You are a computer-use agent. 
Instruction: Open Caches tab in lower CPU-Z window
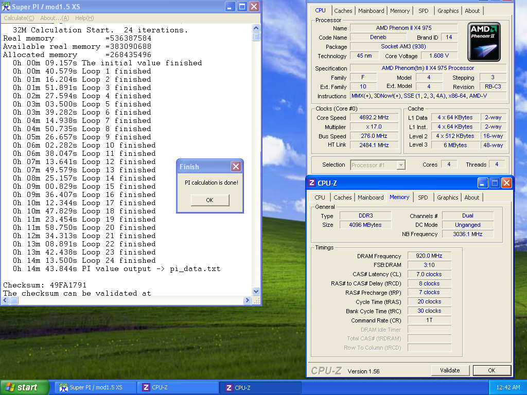click(x=342, y=197)
